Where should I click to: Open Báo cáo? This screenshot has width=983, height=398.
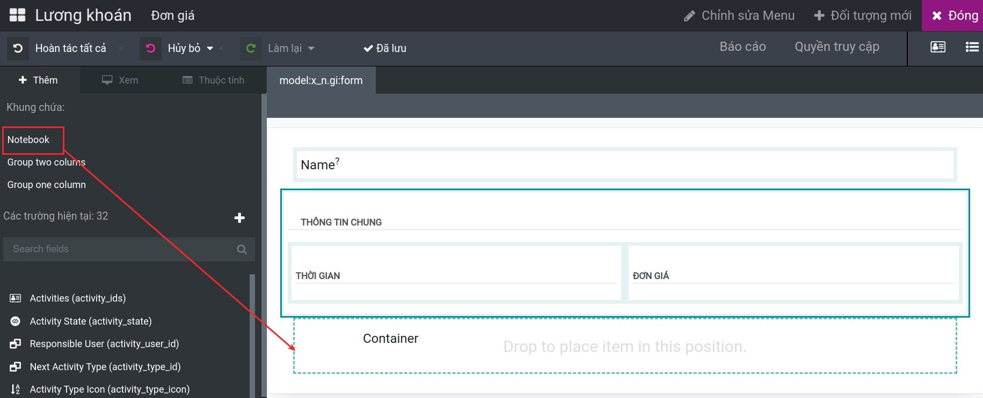pyautogui.click(x=742, y=47)
